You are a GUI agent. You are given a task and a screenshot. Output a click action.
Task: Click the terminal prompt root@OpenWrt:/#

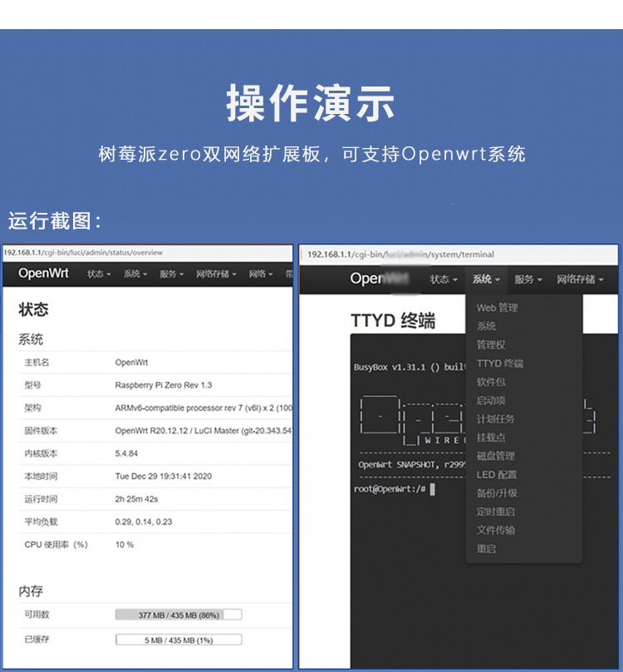(390, 489)
